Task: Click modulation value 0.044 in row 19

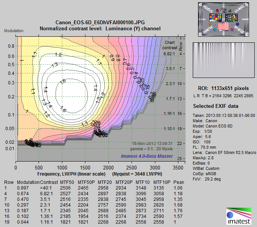Action: point(23,222)
